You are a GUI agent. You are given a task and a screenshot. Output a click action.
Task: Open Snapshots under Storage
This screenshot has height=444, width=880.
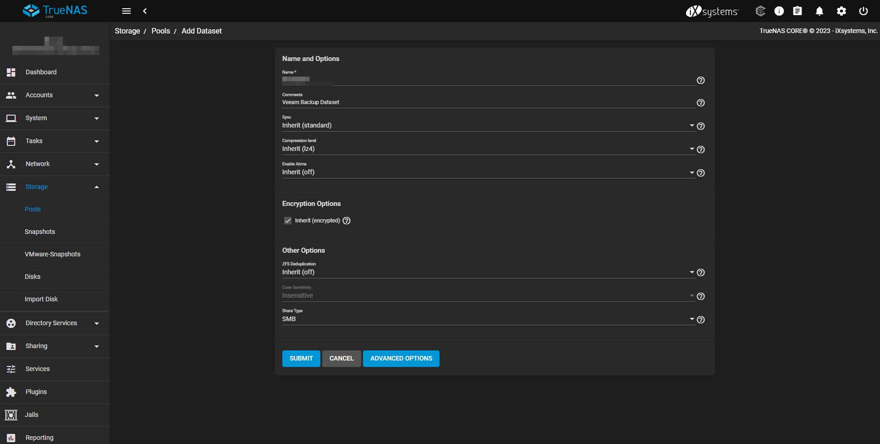point(40,232)
